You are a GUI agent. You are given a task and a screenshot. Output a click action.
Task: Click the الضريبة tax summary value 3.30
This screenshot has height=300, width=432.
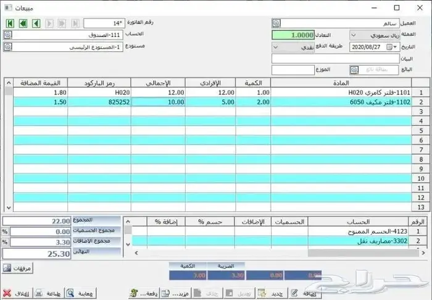226,275
